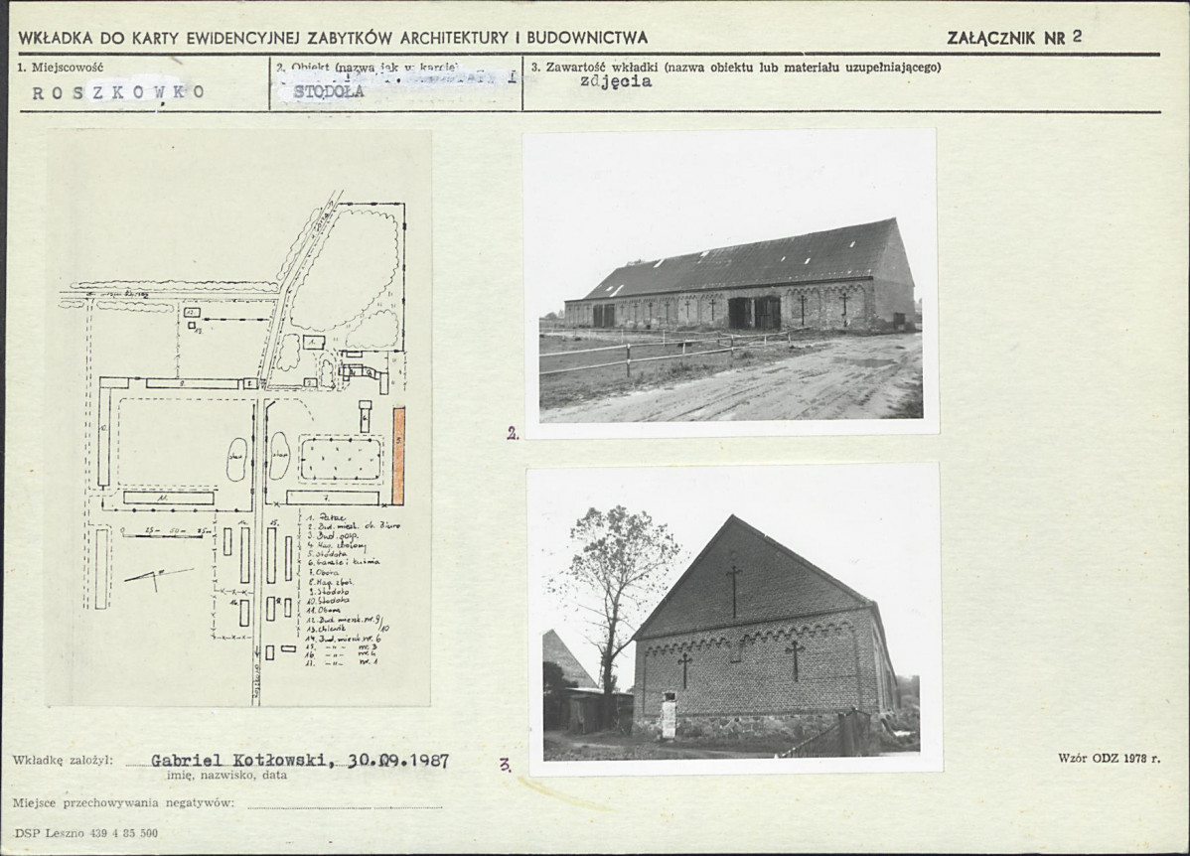Click legend entry '1. Pałac'
1190x856 pixels.
coord(327,516)
